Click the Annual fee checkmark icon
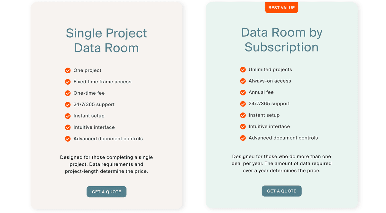 coord(243,92)
